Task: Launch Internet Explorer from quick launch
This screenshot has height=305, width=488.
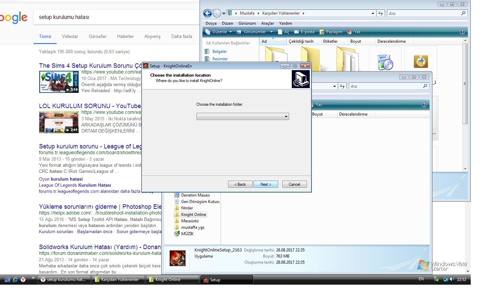Action: [15, 280]
